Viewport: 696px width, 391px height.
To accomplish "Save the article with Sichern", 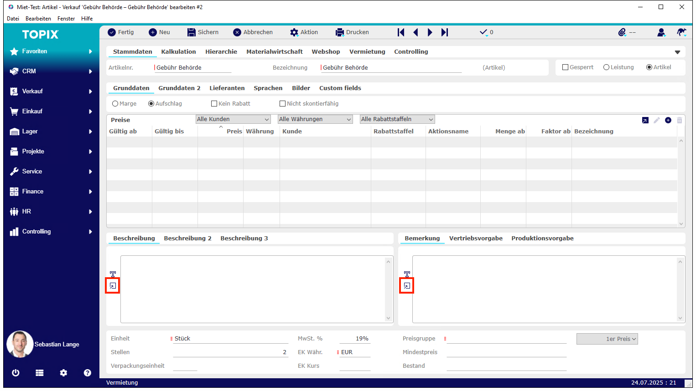I will (203, 32).
